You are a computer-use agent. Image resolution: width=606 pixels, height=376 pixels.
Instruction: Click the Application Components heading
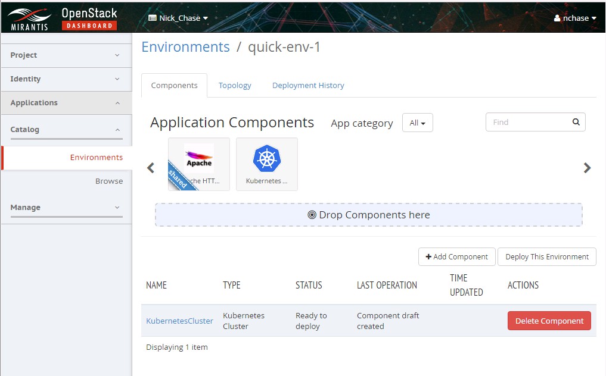232,123
